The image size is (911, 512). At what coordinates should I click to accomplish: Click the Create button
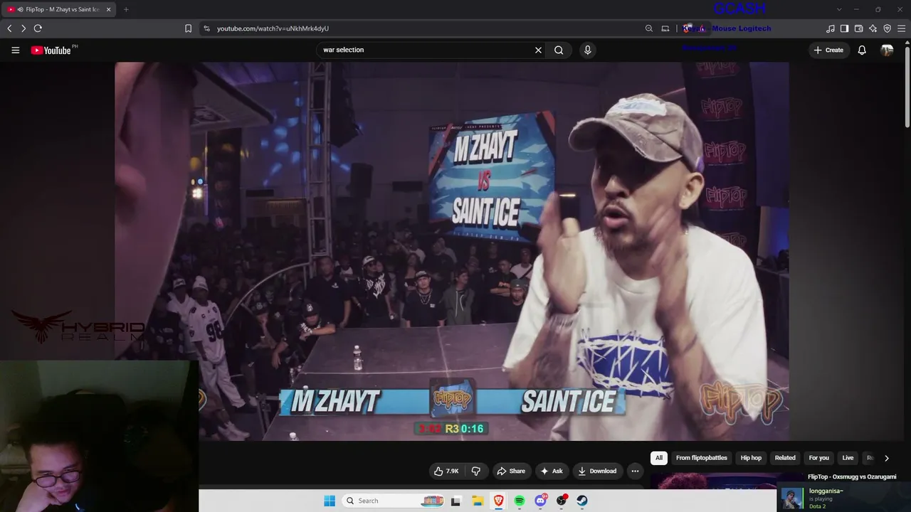[x=828, y=50]
